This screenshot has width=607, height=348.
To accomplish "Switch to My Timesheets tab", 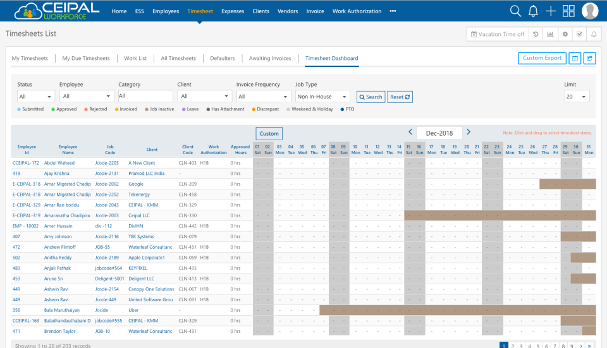I will (x=30, y=58).
